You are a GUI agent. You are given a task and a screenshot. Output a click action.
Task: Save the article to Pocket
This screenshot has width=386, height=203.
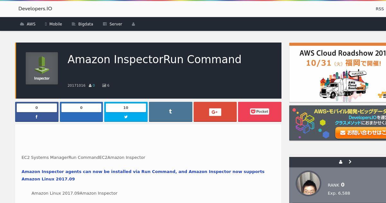point(260,112)
